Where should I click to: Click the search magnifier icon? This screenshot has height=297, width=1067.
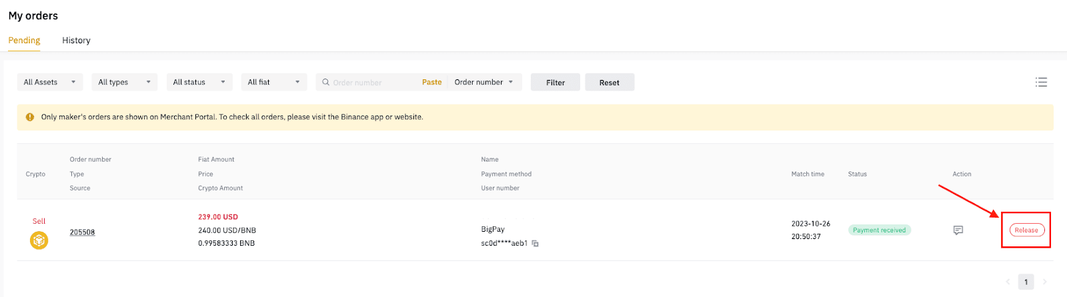(325, 83)
